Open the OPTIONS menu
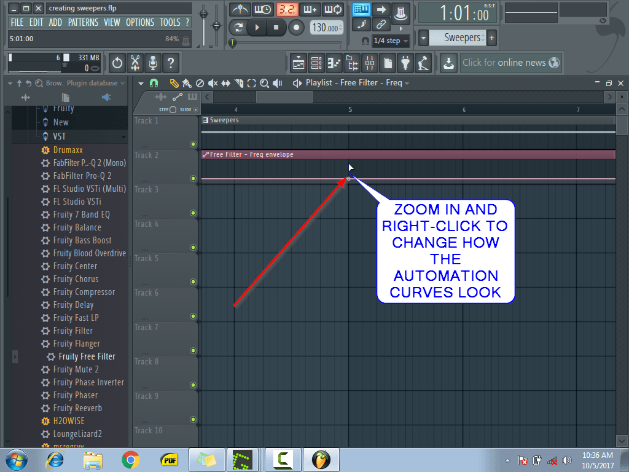The height and width of the screenshot is (472, 629). [140, 23]
